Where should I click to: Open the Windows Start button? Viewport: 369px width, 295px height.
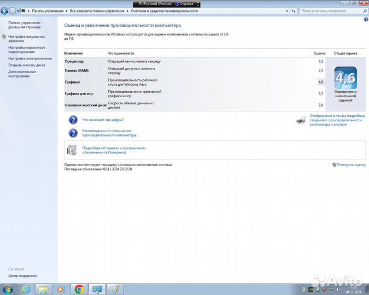point(8,289)
